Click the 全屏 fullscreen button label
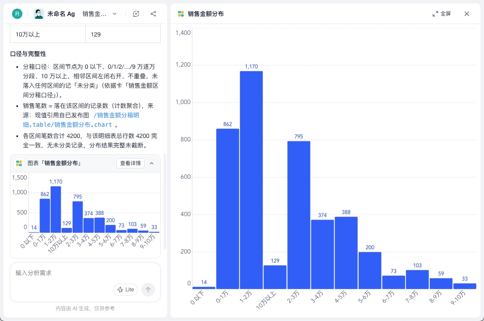 pos(445,14)
